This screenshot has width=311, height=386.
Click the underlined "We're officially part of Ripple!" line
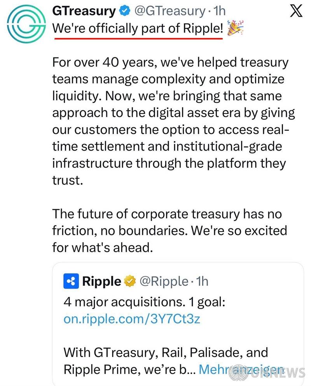click(138, 29)
